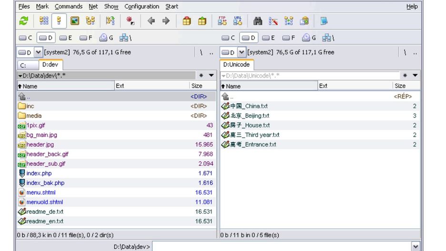The image size is (446, 251).
Task: Go to parent directory button in right panel
Action: pyautogui.click(x=415, y=52)
